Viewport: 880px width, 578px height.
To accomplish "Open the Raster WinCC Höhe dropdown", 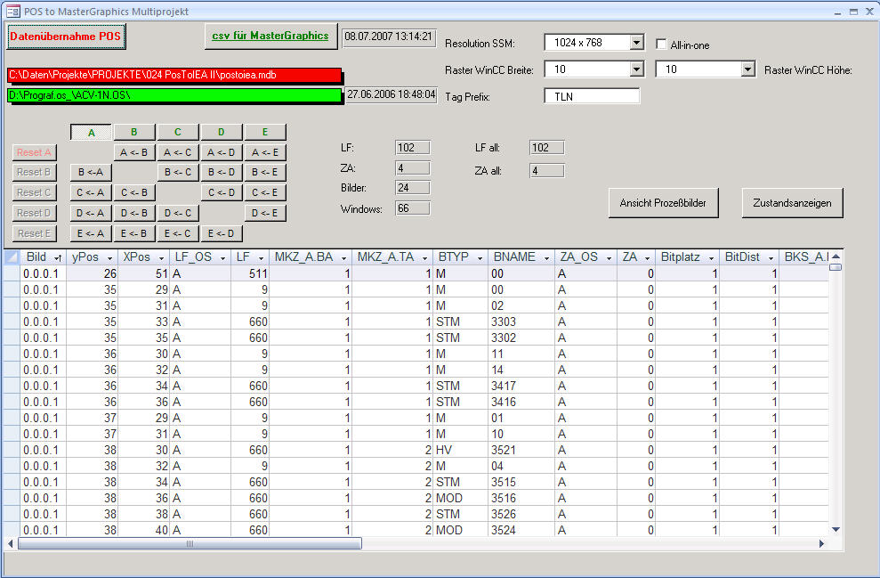I will [747, 69].
